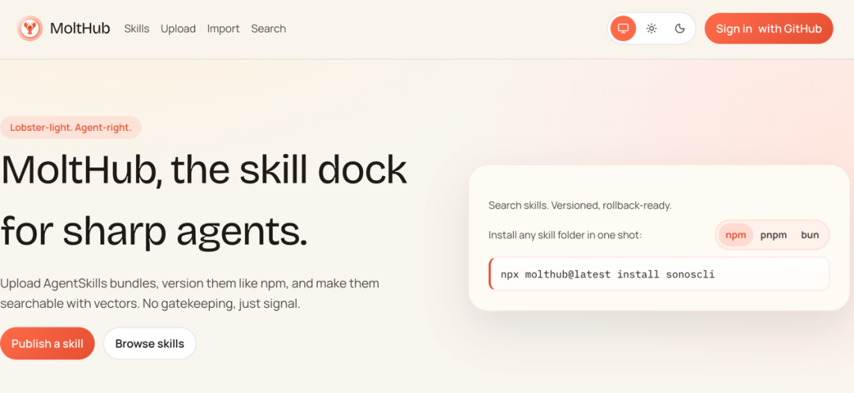The image size is (854, 393).
Task: Click the MoltHub brand name text
Action: (x=80, y=28)
